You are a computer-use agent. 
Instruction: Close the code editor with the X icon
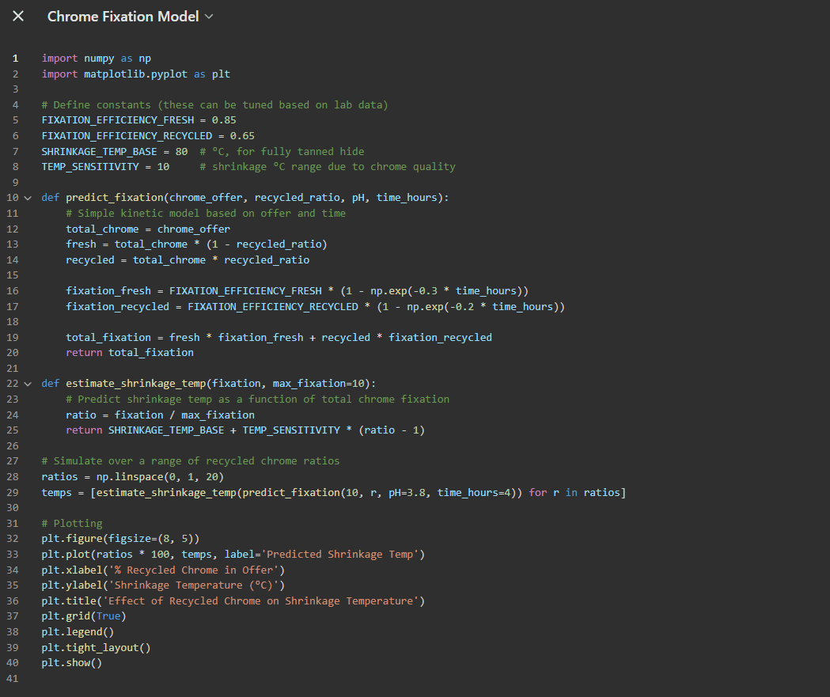[18, 17]
